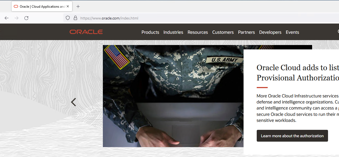Go to previous carousel slide arrow
The image size is (339, 157).
[73, 102]
